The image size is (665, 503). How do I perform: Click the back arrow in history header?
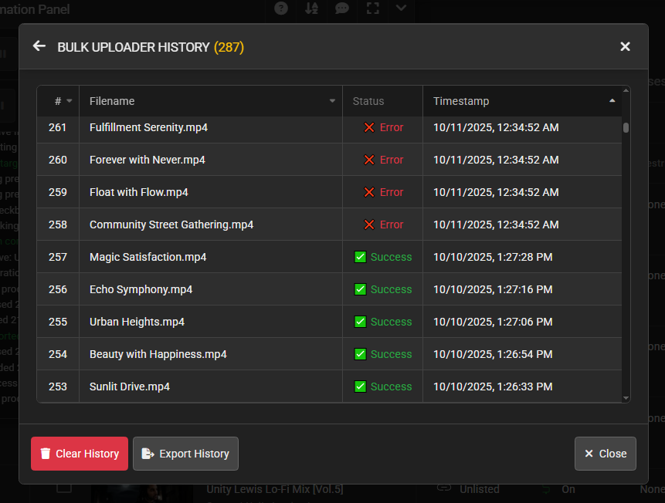pyautogui.click(x=39, y=46)
